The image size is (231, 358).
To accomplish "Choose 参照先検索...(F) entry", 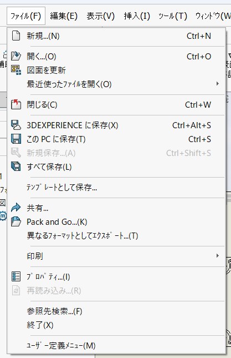I will 116,311.
